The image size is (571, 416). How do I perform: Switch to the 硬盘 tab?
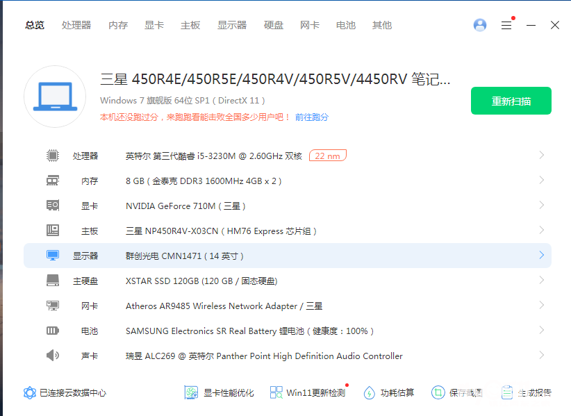[x=274, y=25]
